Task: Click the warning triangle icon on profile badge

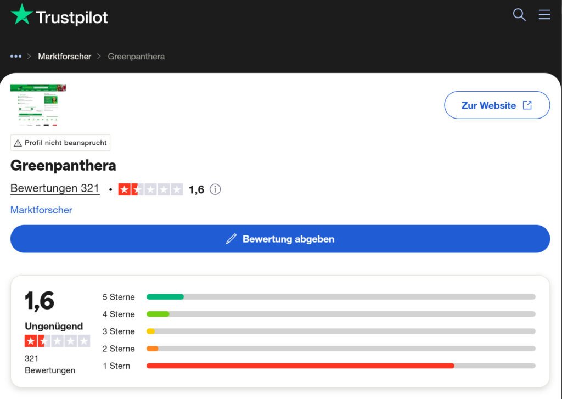Action: tap(18, 143)
